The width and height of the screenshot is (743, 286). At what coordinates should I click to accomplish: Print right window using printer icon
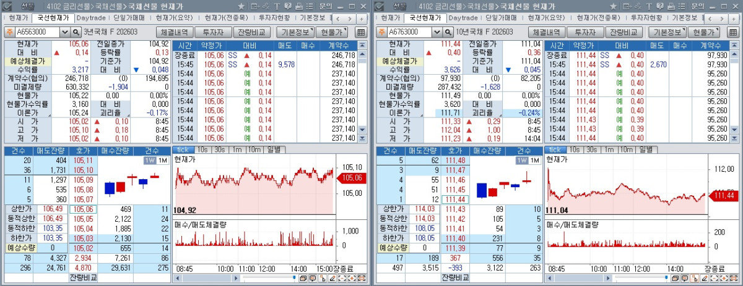tap(671, 6)
